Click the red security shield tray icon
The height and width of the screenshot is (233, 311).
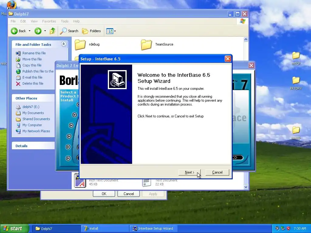289,228
